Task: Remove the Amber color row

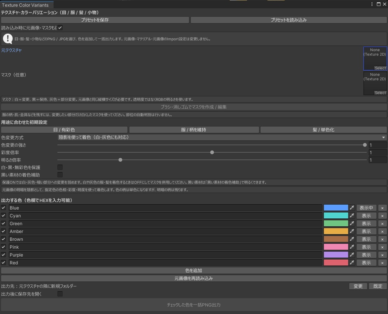Action: coord(382,231)
